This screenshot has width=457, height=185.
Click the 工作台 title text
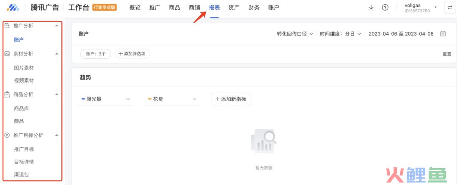[79, 8]
